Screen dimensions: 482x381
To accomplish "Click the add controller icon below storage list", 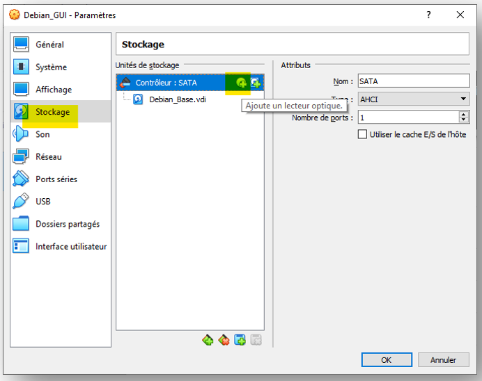I will [208, 340].
